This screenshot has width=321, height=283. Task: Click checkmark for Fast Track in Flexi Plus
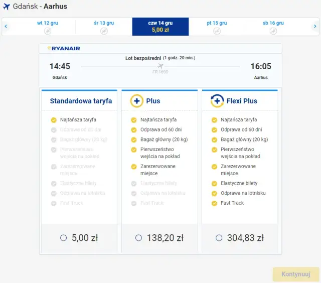pos(214,203)
